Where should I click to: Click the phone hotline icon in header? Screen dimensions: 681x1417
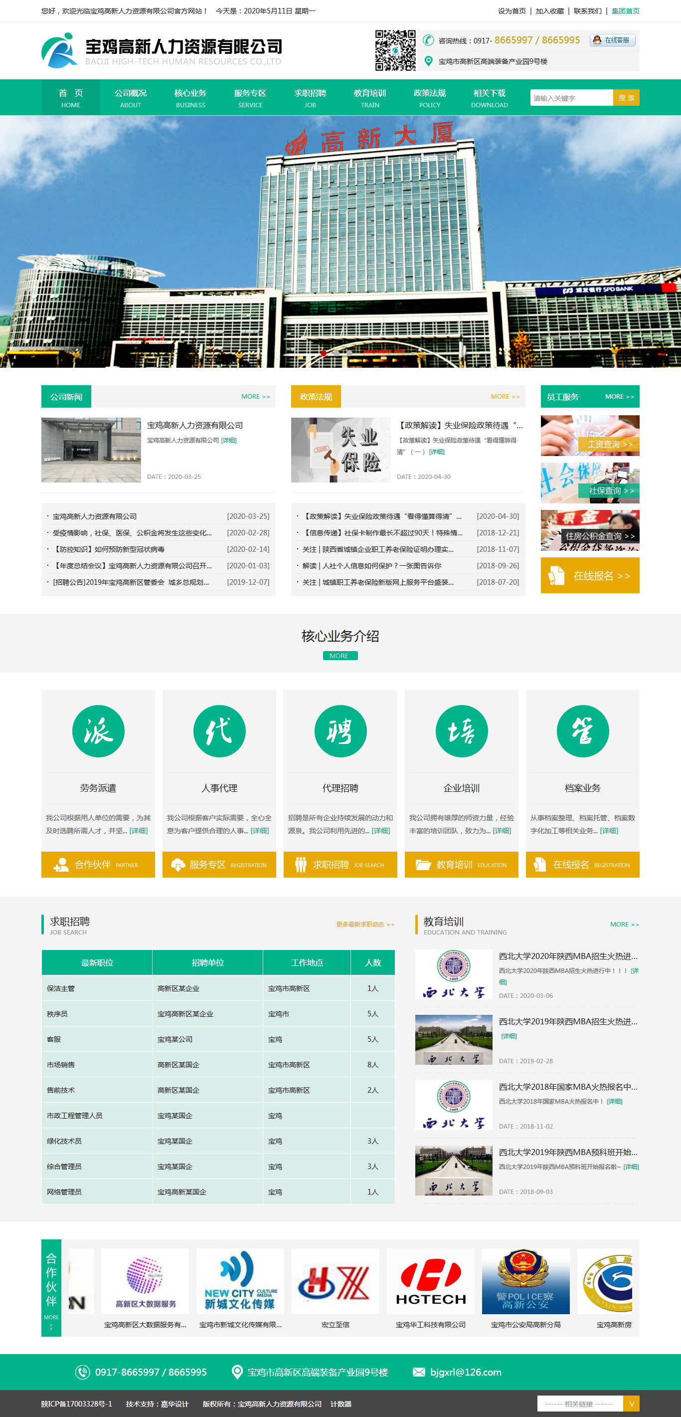(x=428, y=40)
